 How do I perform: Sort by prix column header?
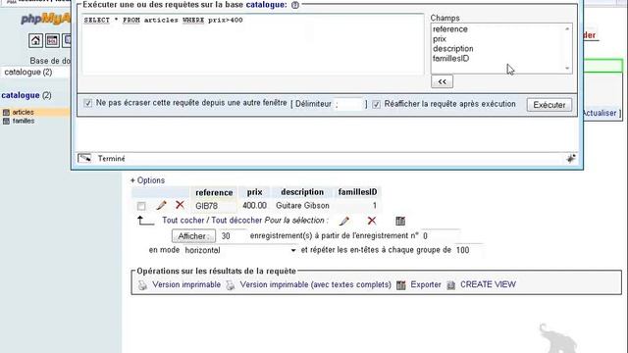(255, 192)
